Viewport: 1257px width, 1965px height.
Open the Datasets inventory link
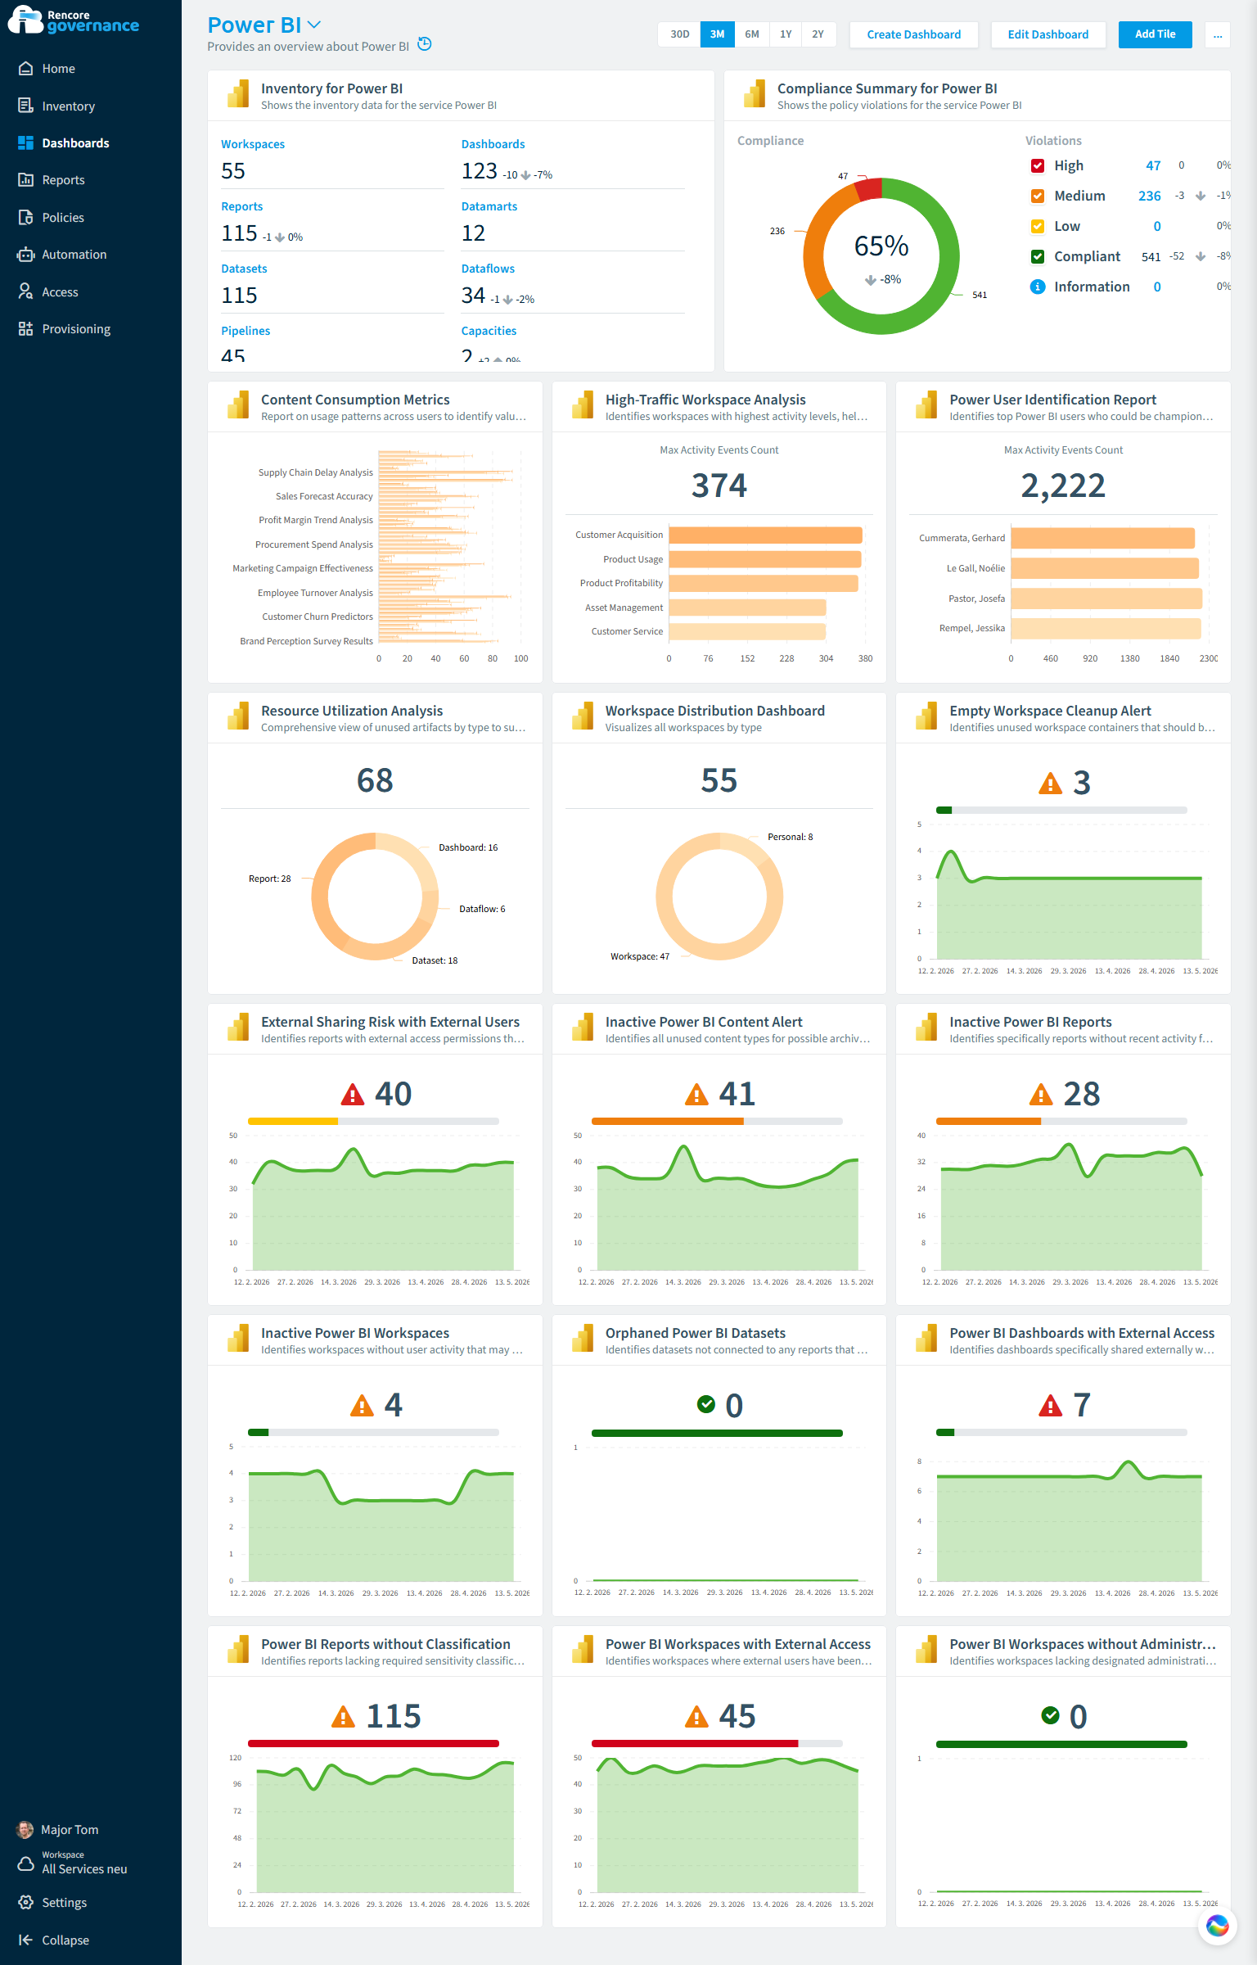click(x=244, y=269)
